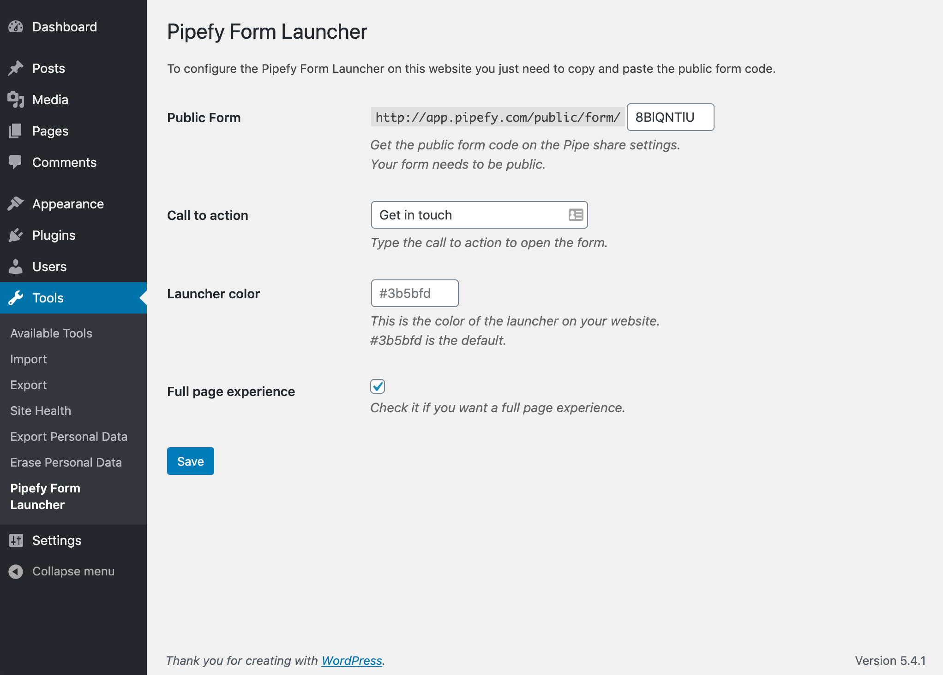Uncheck the Full page experience checkbox
Viewport: 943px width, 675px height.
[x=378, y=386]
